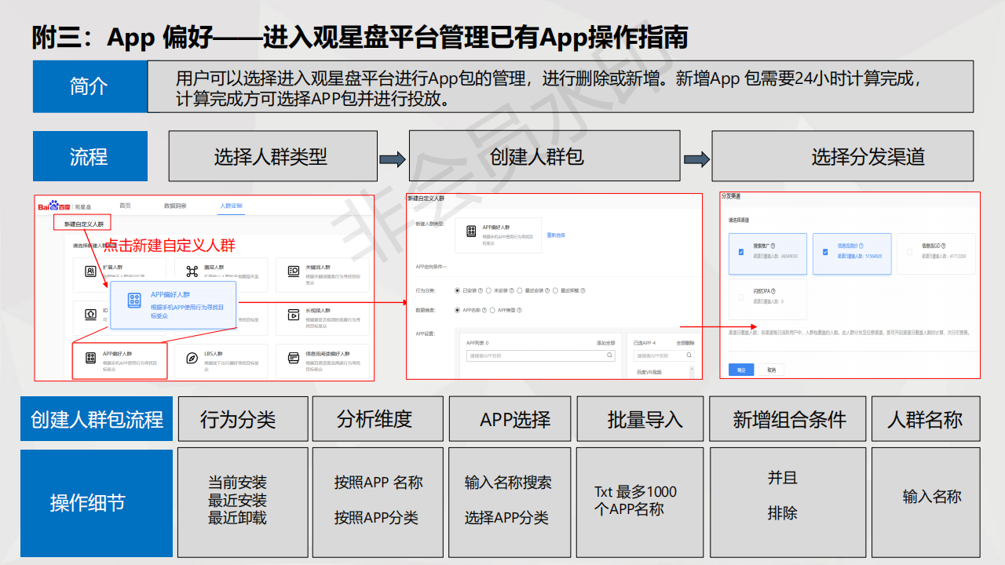Click the help icon next to 最近卸载

[583, 290]
